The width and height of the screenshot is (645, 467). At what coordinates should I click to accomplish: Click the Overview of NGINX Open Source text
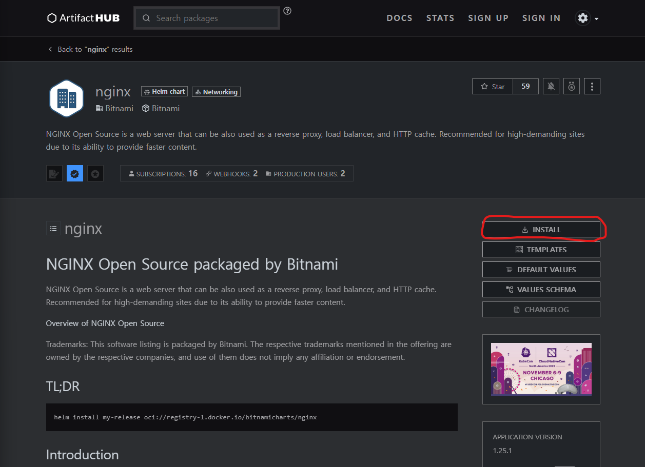tap(105, 323)
